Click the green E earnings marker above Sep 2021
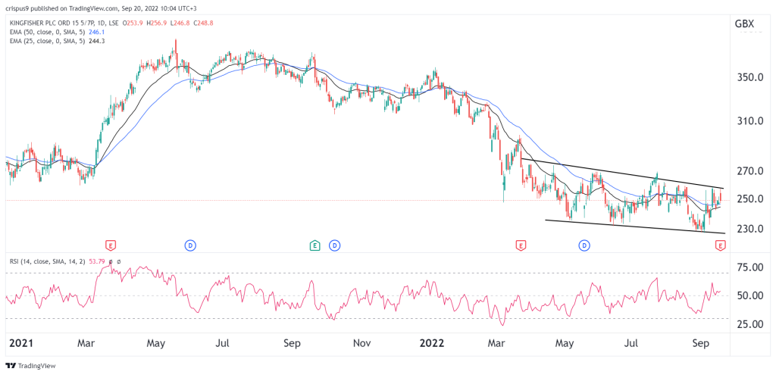This screenshot has height=375, width=776. [314, 245]
